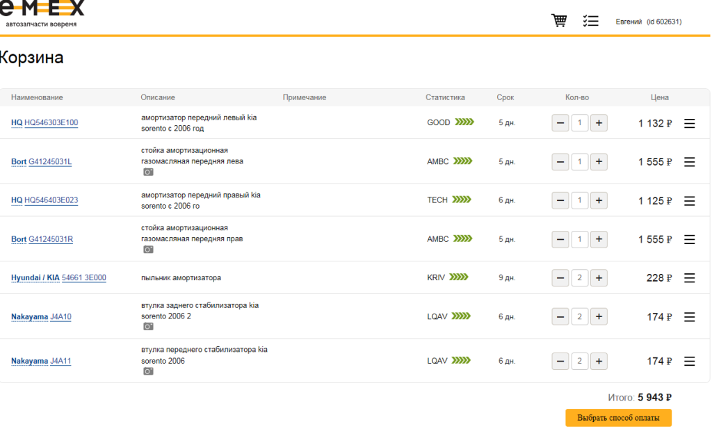712x429 pixels.
Task: Open row menu for HQ546303E100 item
Action: click(x=689, y=123)
